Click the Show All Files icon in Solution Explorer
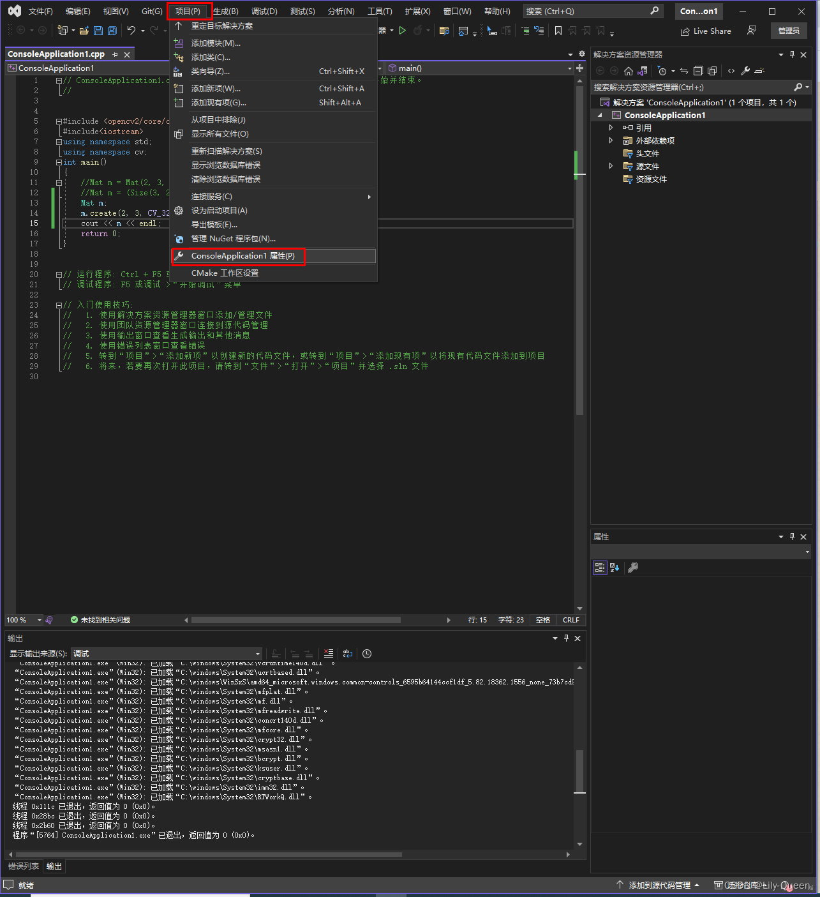820x897 pixels. coord(712,71)
